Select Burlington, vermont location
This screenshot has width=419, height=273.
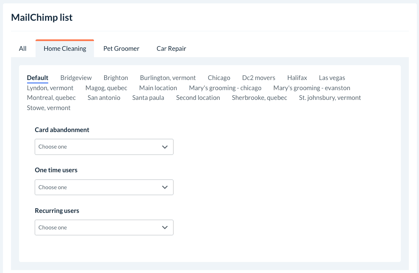[168, 78]
